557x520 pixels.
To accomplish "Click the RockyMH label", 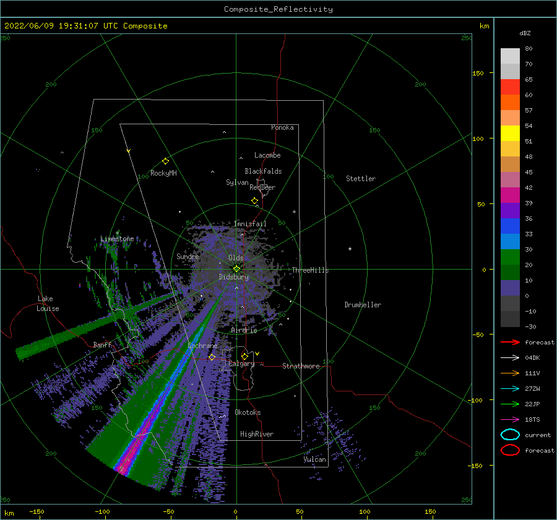I will (x=163, y=173).
